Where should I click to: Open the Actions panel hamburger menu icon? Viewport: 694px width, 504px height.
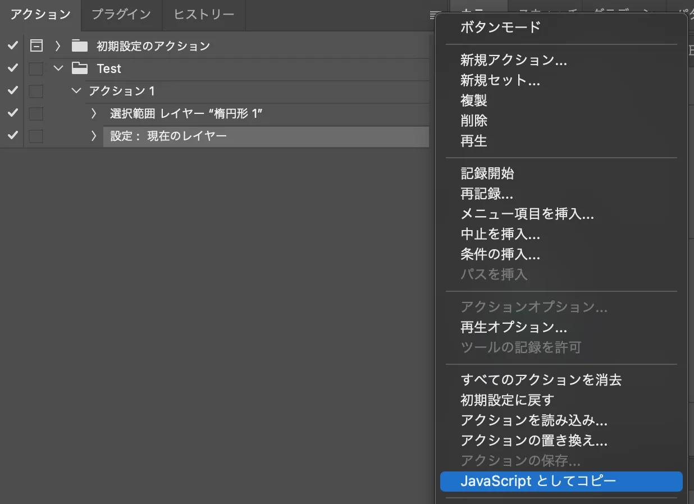(x=435, y=15)
